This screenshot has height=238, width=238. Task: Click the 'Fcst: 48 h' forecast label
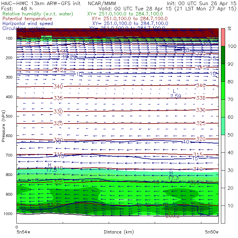tap(17, 9)
